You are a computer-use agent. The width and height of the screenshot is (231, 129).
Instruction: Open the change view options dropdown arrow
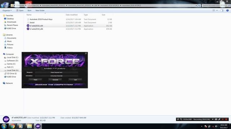point(217,10)
